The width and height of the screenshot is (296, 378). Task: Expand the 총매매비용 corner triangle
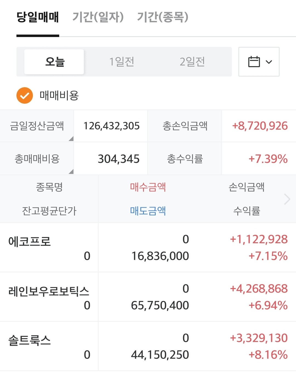click(x=71, y=171)
